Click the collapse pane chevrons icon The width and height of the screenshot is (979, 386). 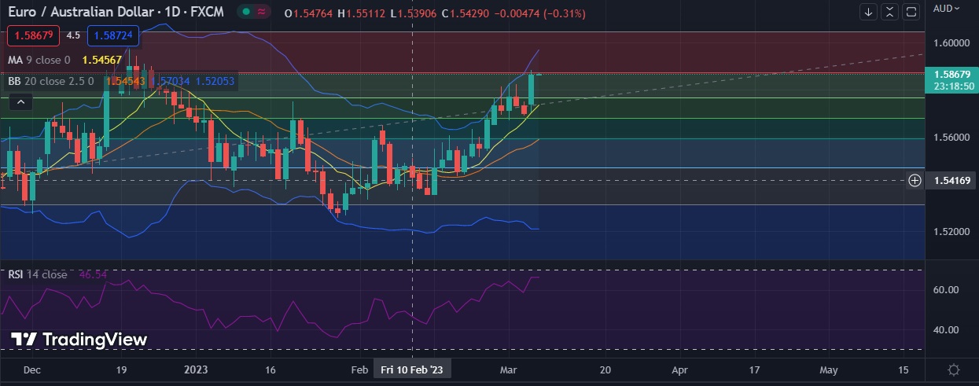point(889,12)
